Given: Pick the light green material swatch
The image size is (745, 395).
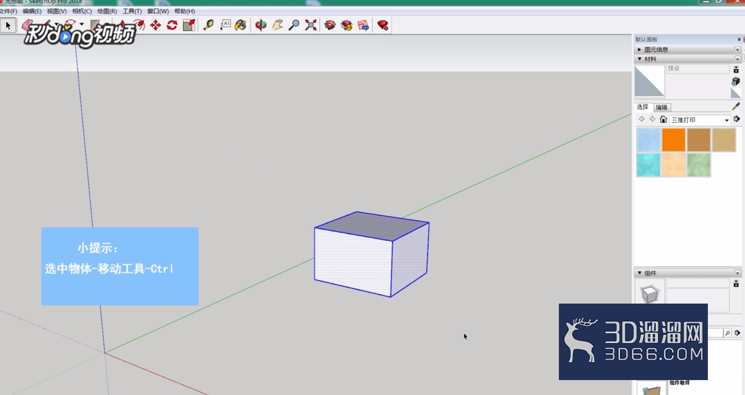Looking at the screenshot, I should [x=699, y=165].
